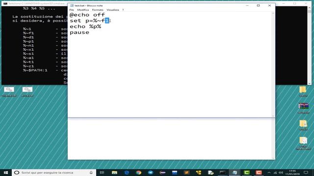Click '%~s1' in the cmd window
Screen dimensions: 314x176
pos(28,54)
